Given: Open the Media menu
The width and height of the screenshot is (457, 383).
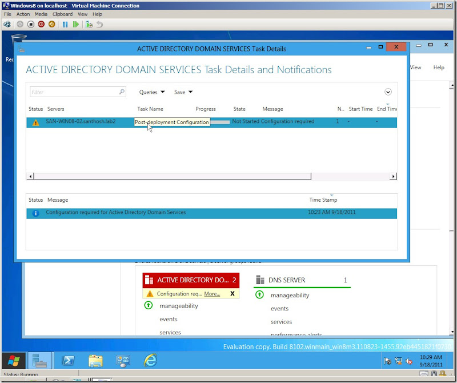Looking at the screenshot, I should [x=41, y=14].
